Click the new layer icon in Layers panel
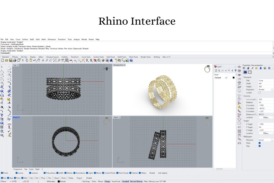Viewport: 274px width, 183px height. pos(216,71)
